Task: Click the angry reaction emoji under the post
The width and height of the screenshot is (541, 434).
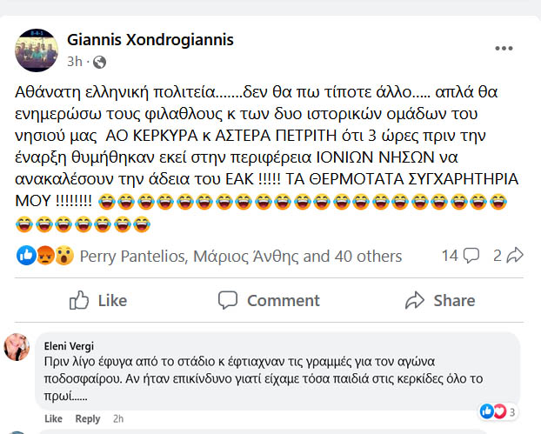Action: [44, 256]
